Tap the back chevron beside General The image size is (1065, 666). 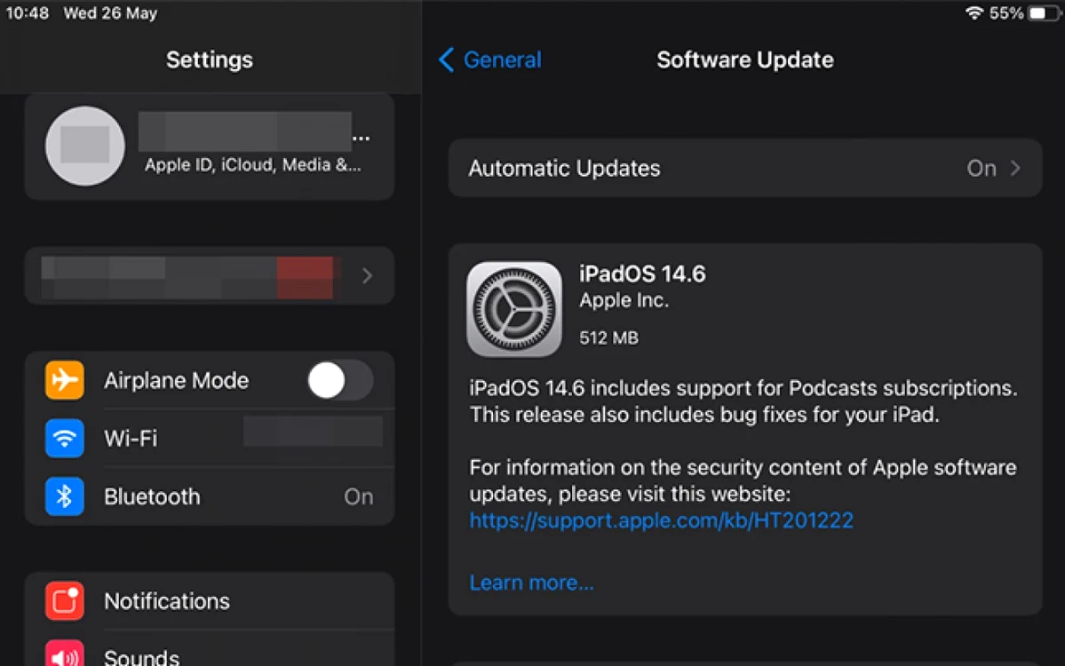coord(446,59)
